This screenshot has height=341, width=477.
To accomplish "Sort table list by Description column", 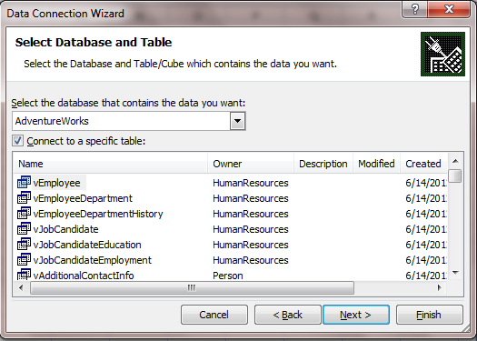I will tap(323, 164).
